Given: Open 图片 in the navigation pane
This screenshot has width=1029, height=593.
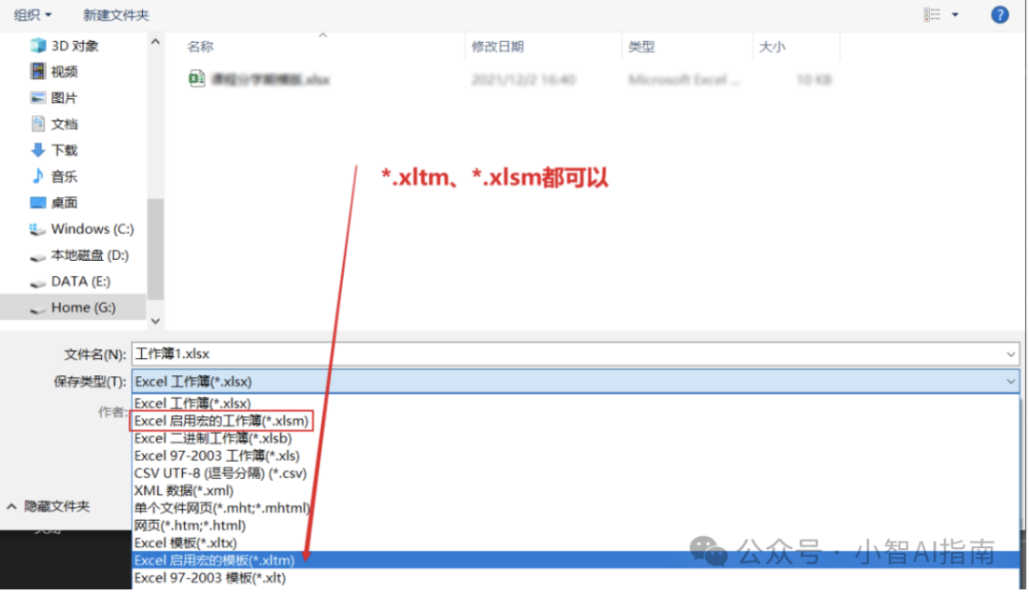Looking at the screenshot, I should point(65,98).
